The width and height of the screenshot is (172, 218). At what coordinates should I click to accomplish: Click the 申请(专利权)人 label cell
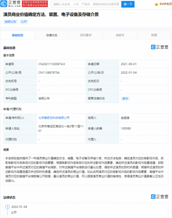coord(20,118)
